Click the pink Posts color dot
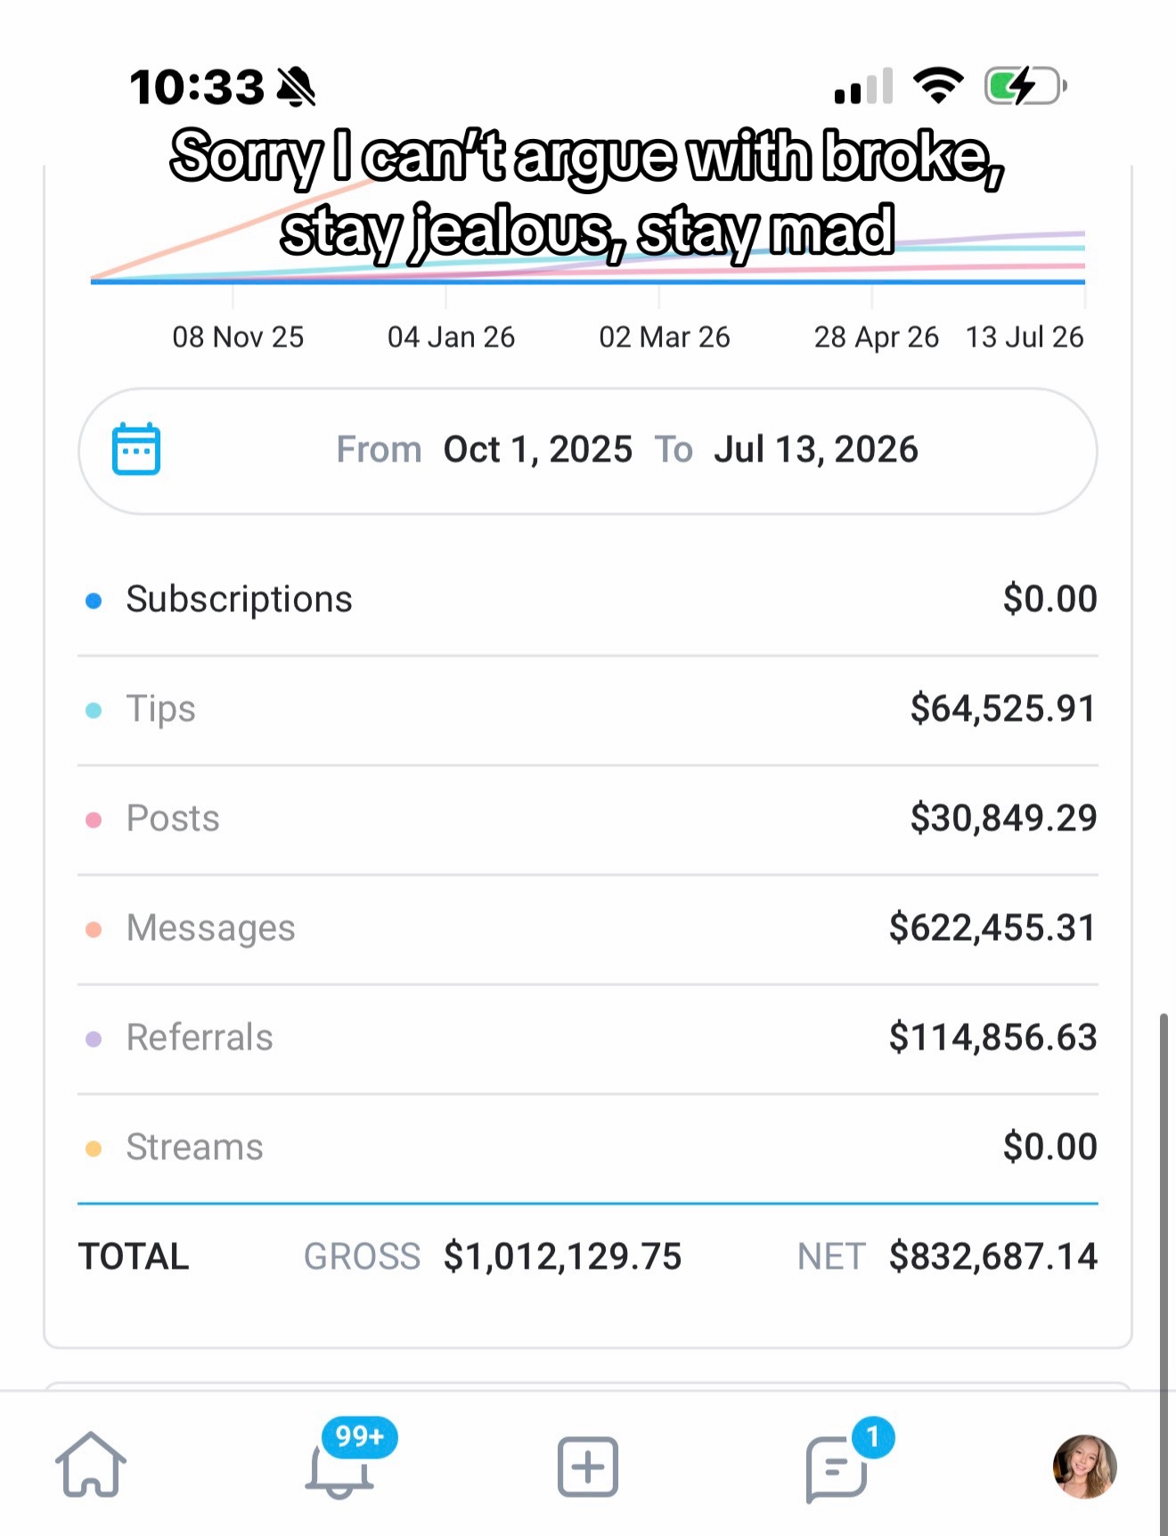Viewport: 1176px width, 1536px height. [94, 820]
